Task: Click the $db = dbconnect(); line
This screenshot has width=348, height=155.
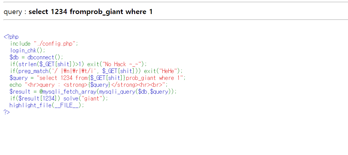Action: pos(36,57)
